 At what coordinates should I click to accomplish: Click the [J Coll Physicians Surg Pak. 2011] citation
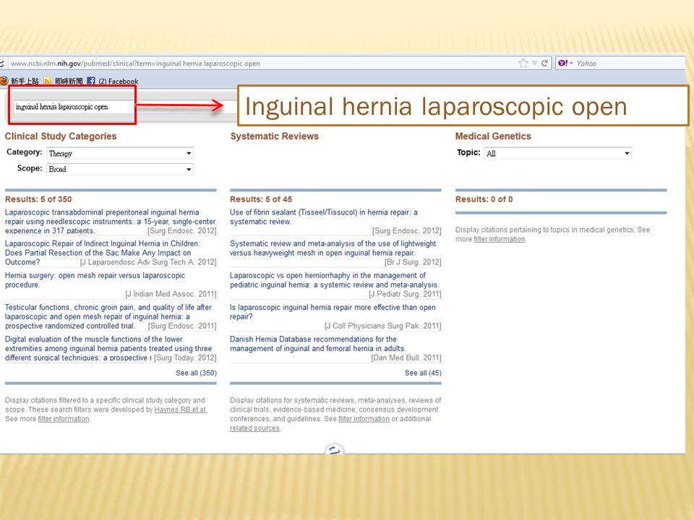[x=383, y=326]
